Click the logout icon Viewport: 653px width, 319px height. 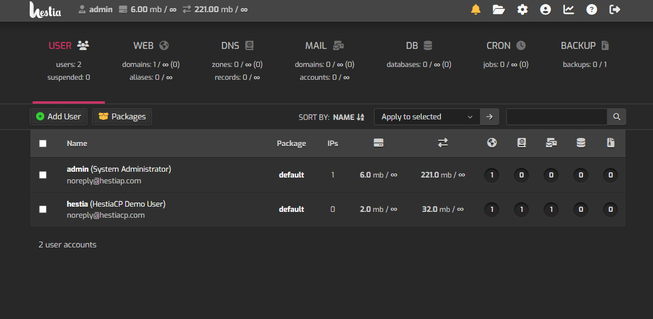(615, 9)
